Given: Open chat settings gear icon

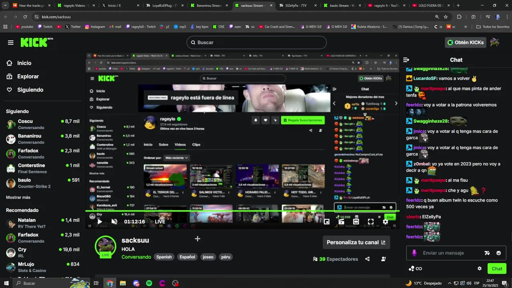Looking at the screenshot, I should point(480,268).
